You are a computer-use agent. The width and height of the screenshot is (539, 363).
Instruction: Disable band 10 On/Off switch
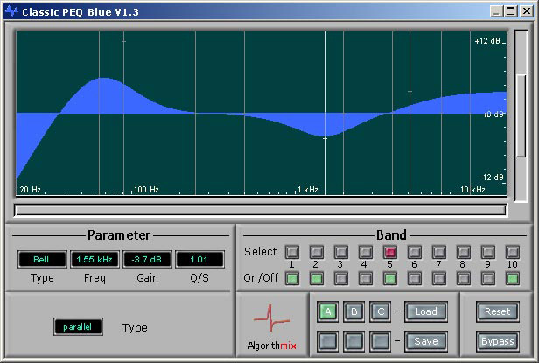click(x=512, y=278)
